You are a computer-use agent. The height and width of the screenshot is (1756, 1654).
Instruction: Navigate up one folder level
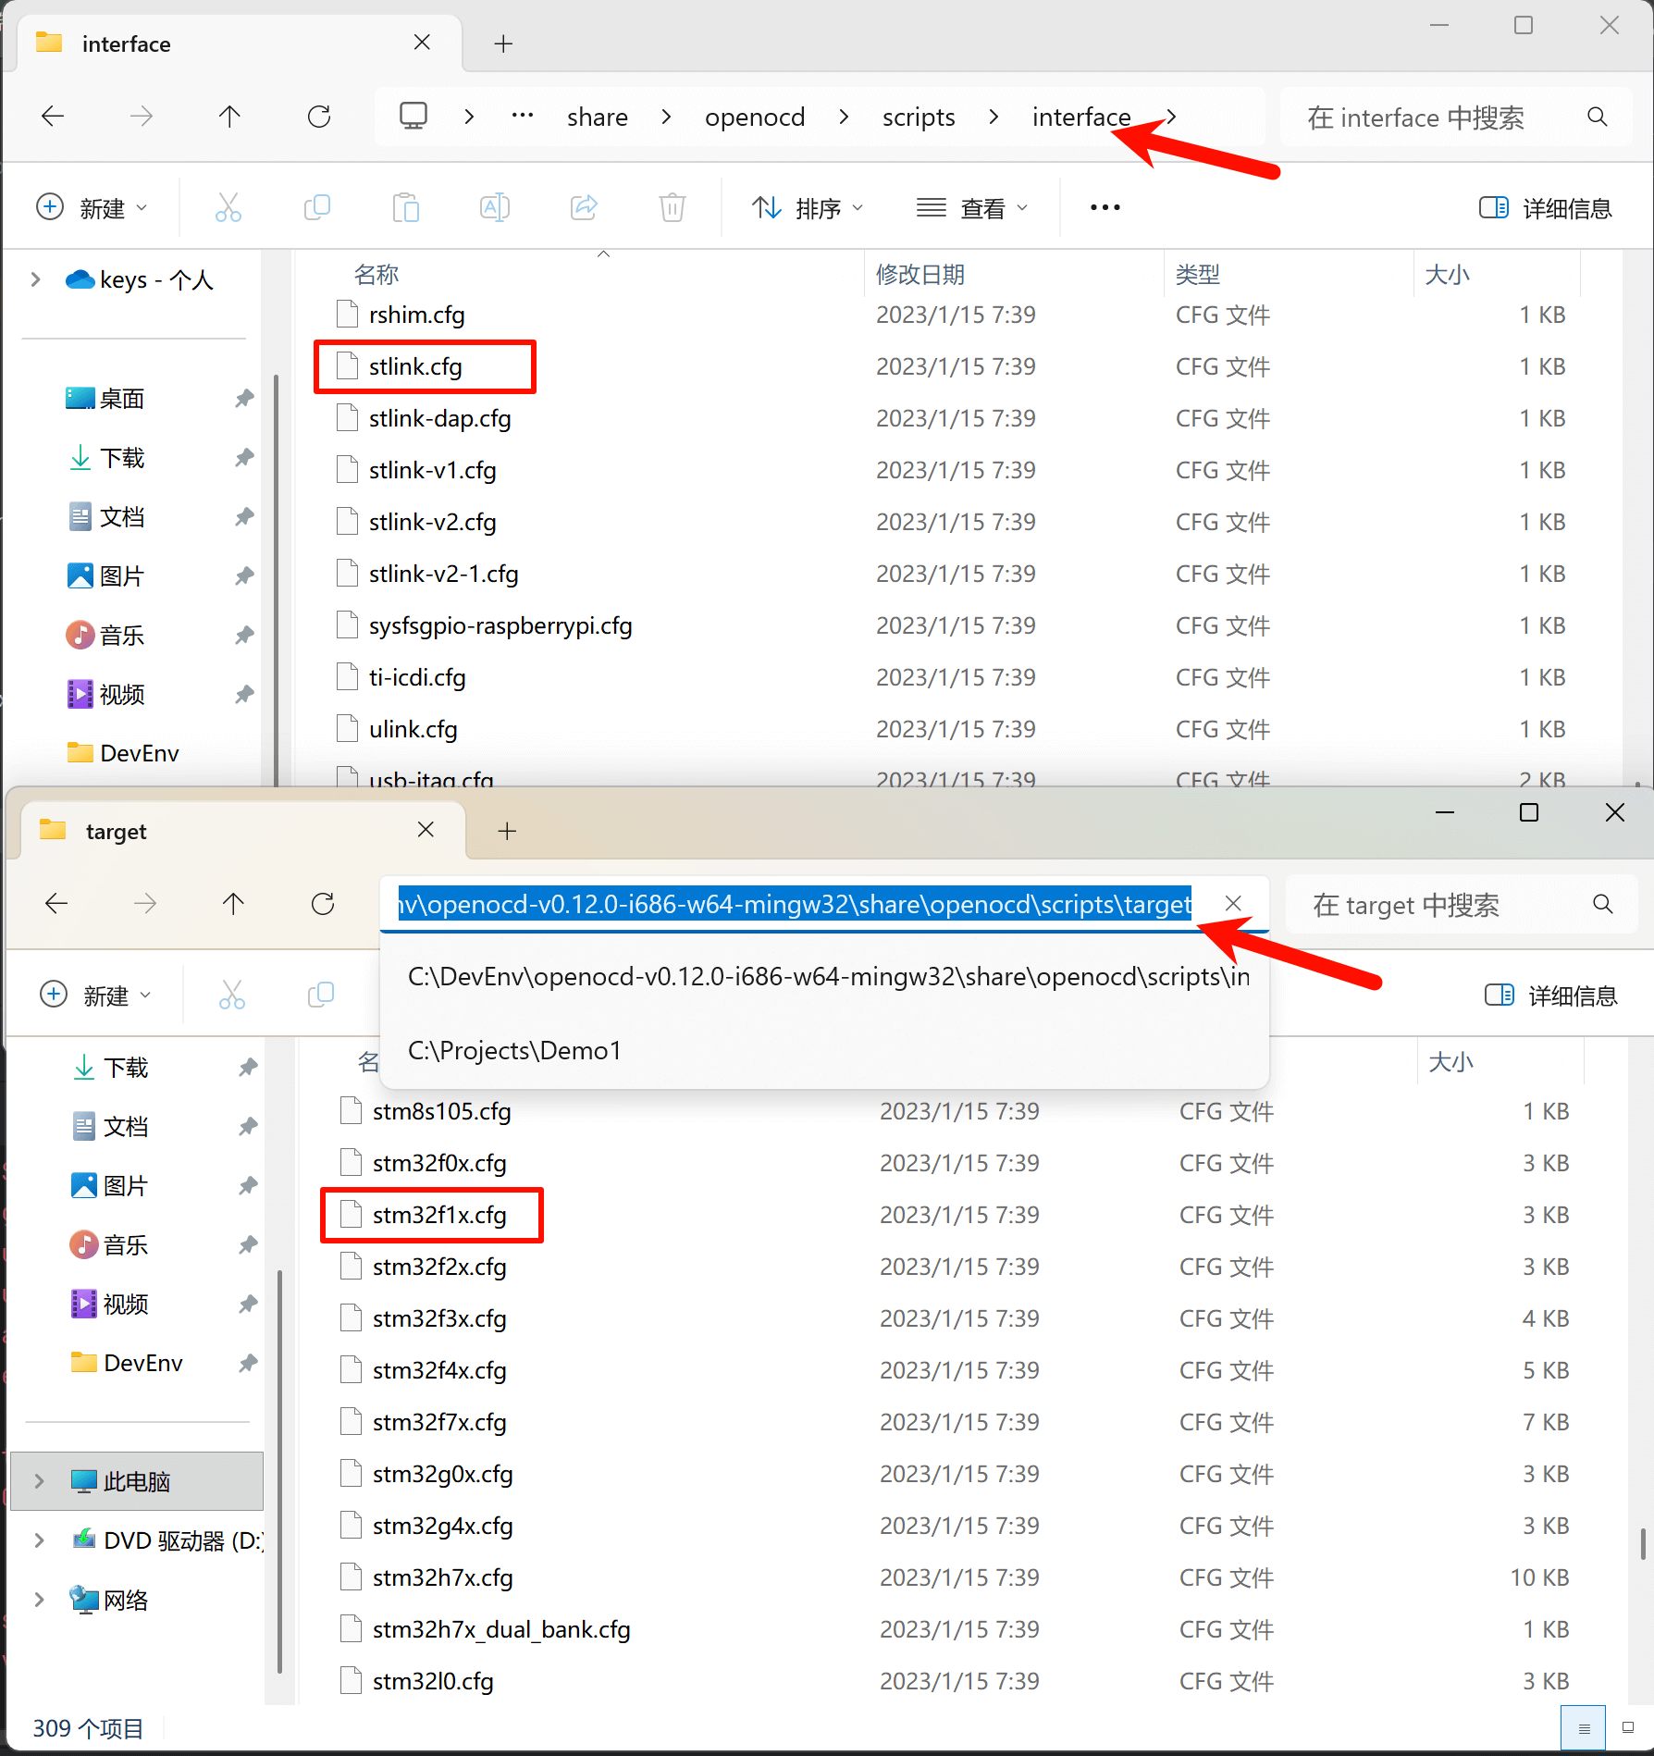coord(229,117)
